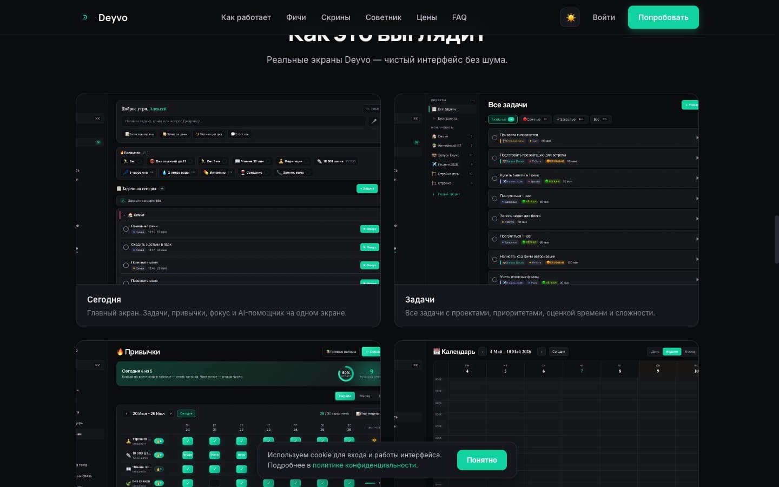Image resolution: width=779 pixels, height=487 pixels.
Task: Open the "Сегодня" main-screen screenshot
Action: [228, 189]
